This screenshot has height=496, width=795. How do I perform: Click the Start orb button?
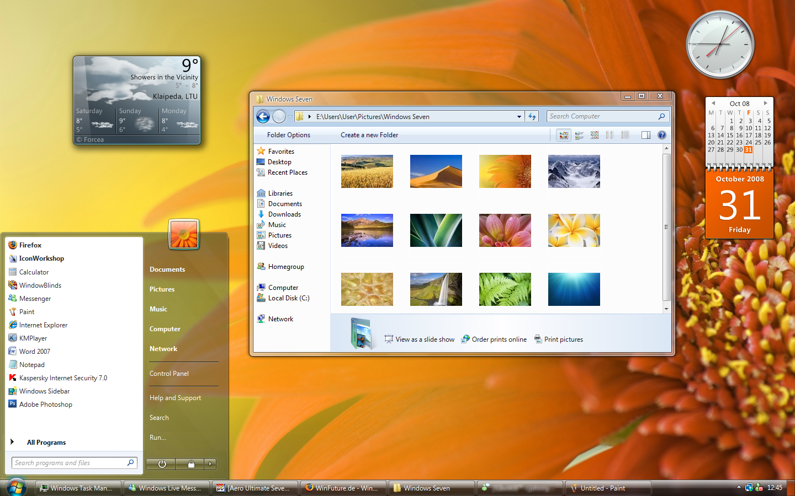pos(16,488)
